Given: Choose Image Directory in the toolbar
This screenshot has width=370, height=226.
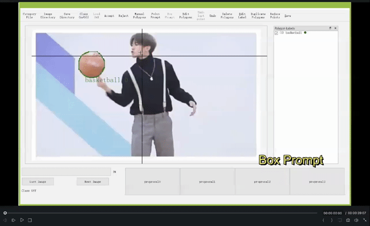Looking at the screenshot, I should click(48, 15).
